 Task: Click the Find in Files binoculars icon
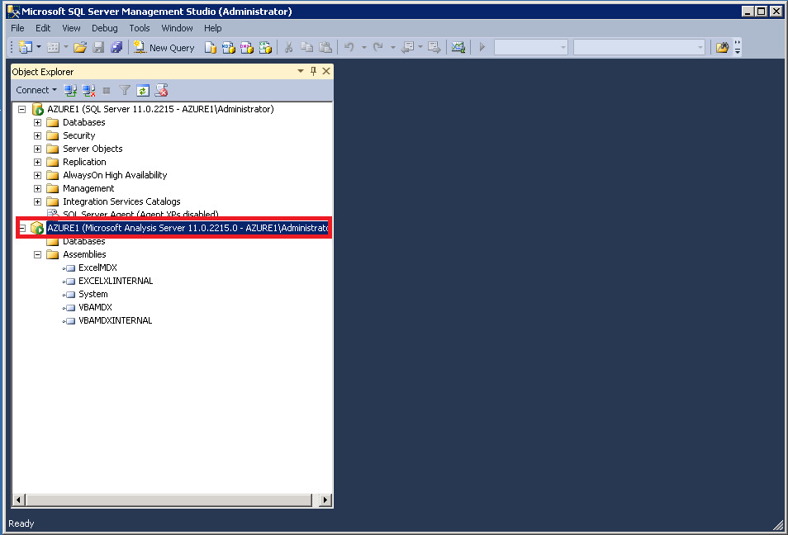(x=722, y=47)
